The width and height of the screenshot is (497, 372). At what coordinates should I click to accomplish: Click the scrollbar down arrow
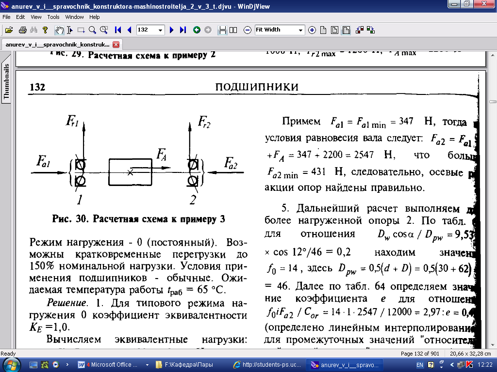[493, 345]
